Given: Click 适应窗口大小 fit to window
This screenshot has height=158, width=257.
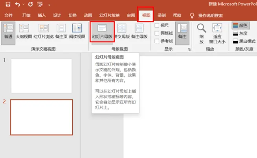Looking at the screenshot, I should pos(217,34).
